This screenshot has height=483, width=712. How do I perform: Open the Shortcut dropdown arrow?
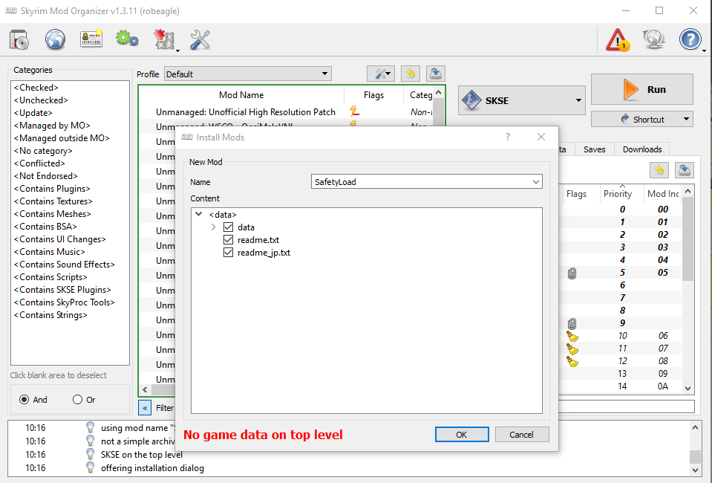[x=686, y=120]
